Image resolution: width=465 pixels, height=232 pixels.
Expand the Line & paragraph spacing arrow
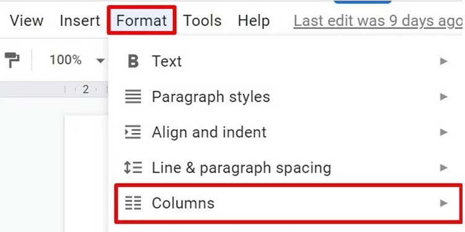tap(444, 168)
